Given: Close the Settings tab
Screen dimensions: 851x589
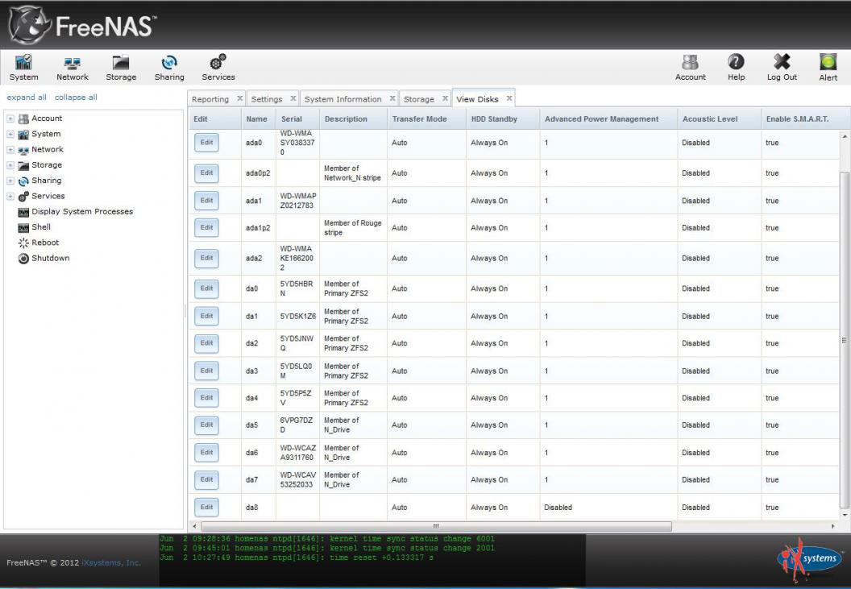Looking at the screenshot, I should [293, 98].
